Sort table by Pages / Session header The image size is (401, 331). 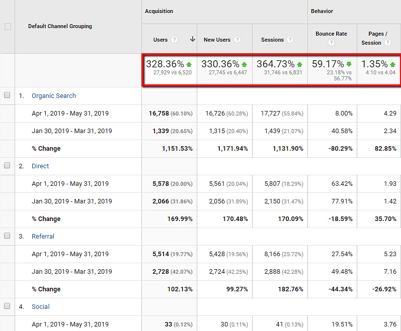click(377, 34)
